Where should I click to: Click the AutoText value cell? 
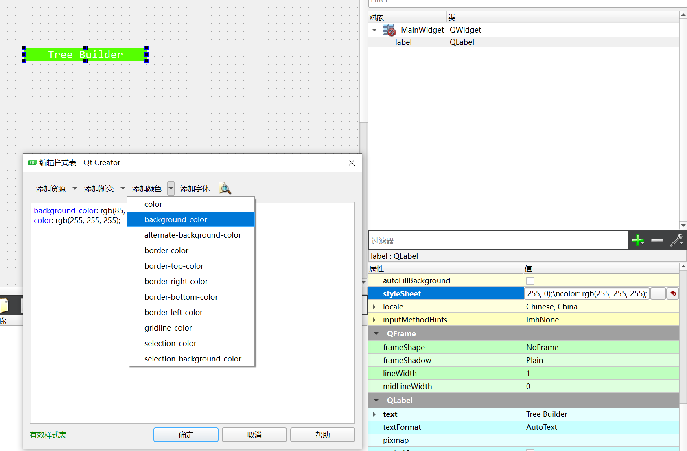(x=601, y=427)
